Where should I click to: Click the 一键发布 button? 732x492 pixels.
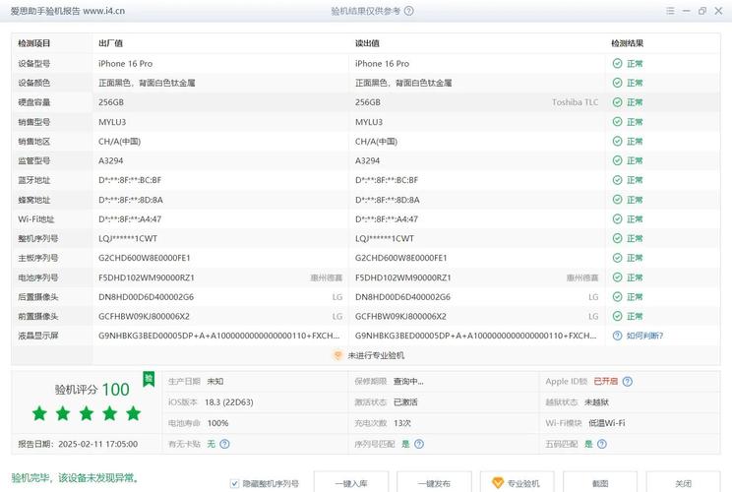coord(434,483)
